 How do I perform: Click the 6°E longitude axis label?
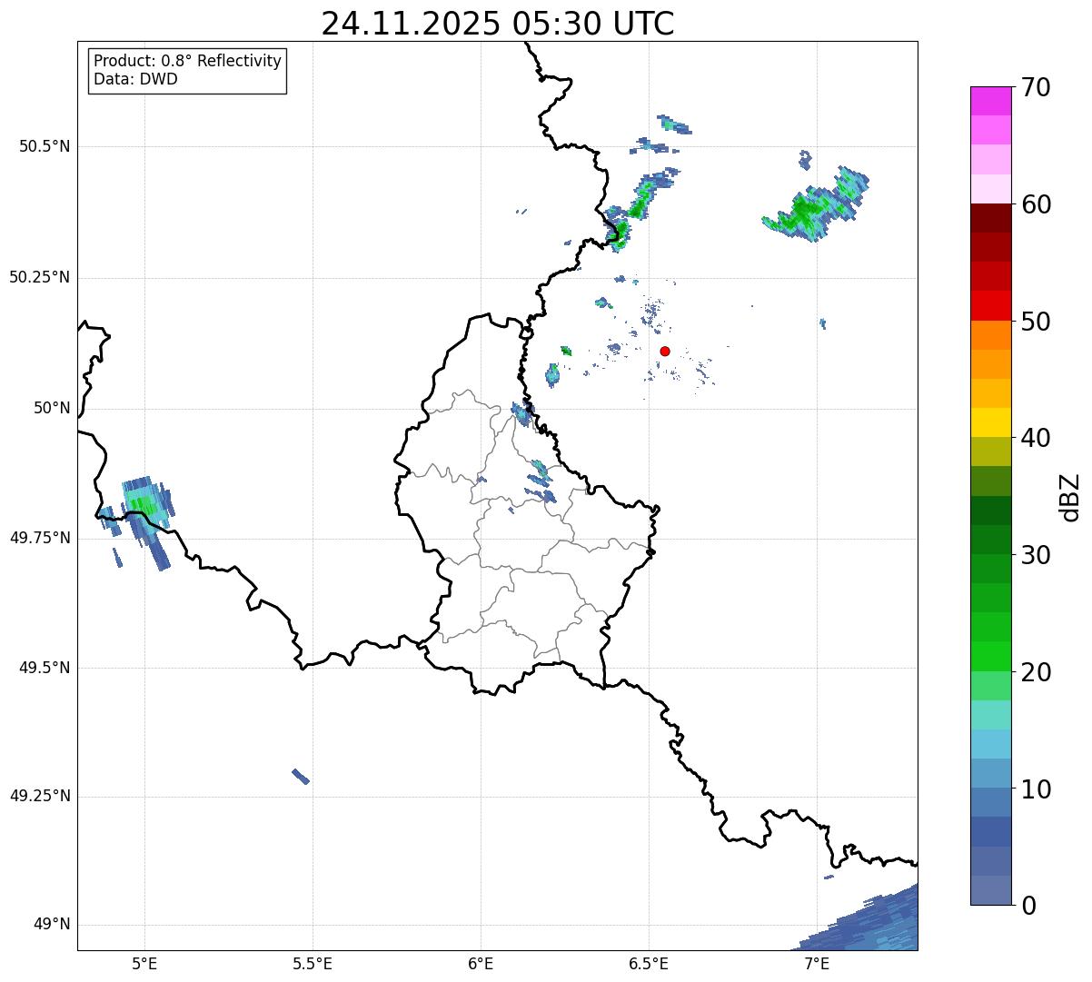click(x=481, y=963)
